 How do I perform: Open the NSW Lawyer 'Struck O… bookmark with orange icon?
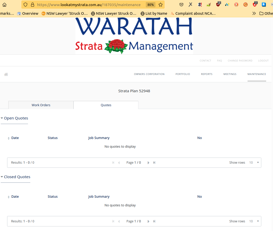64,13
